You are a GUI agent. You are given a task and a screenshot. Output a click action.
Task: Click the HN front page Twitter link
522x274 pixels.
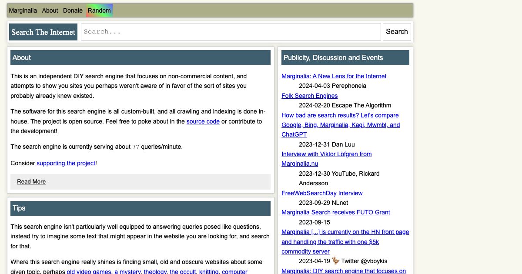pyautogui.click(x=345, y=241)
